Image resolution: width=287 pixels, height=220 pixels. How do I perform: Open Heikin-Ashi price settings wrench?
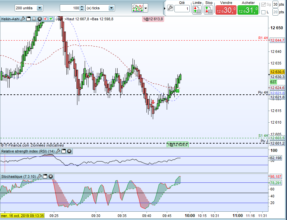[x=23, y=19]
